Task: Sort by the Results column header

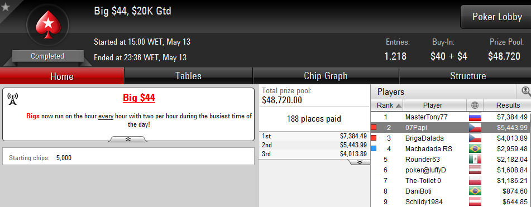Action: [x=508, y=105]
